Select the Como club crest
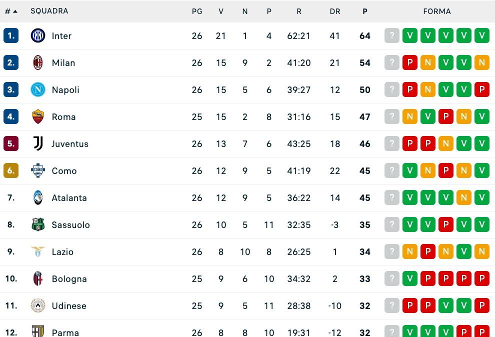Image resolution: width=495 pixels, height=337 pixels. point(37,170)
